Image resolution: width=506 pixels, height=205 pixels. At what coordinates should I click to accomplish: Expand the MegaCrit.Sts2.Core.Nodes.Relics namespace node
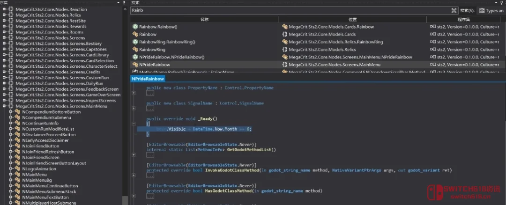4,15
